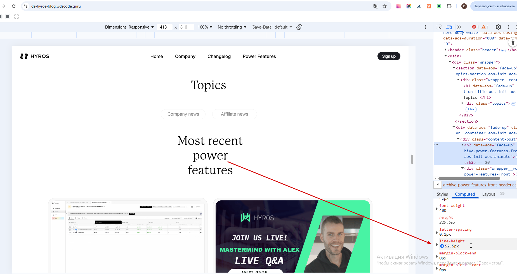This screenshot has width=517, height=274.
Task: Open DevTools settings gear
Action: 498,27
